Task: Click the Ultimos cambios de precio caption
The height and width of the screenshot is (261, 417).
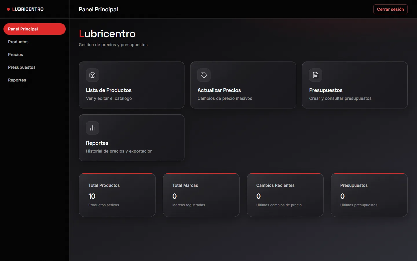Action: (279, 205)
